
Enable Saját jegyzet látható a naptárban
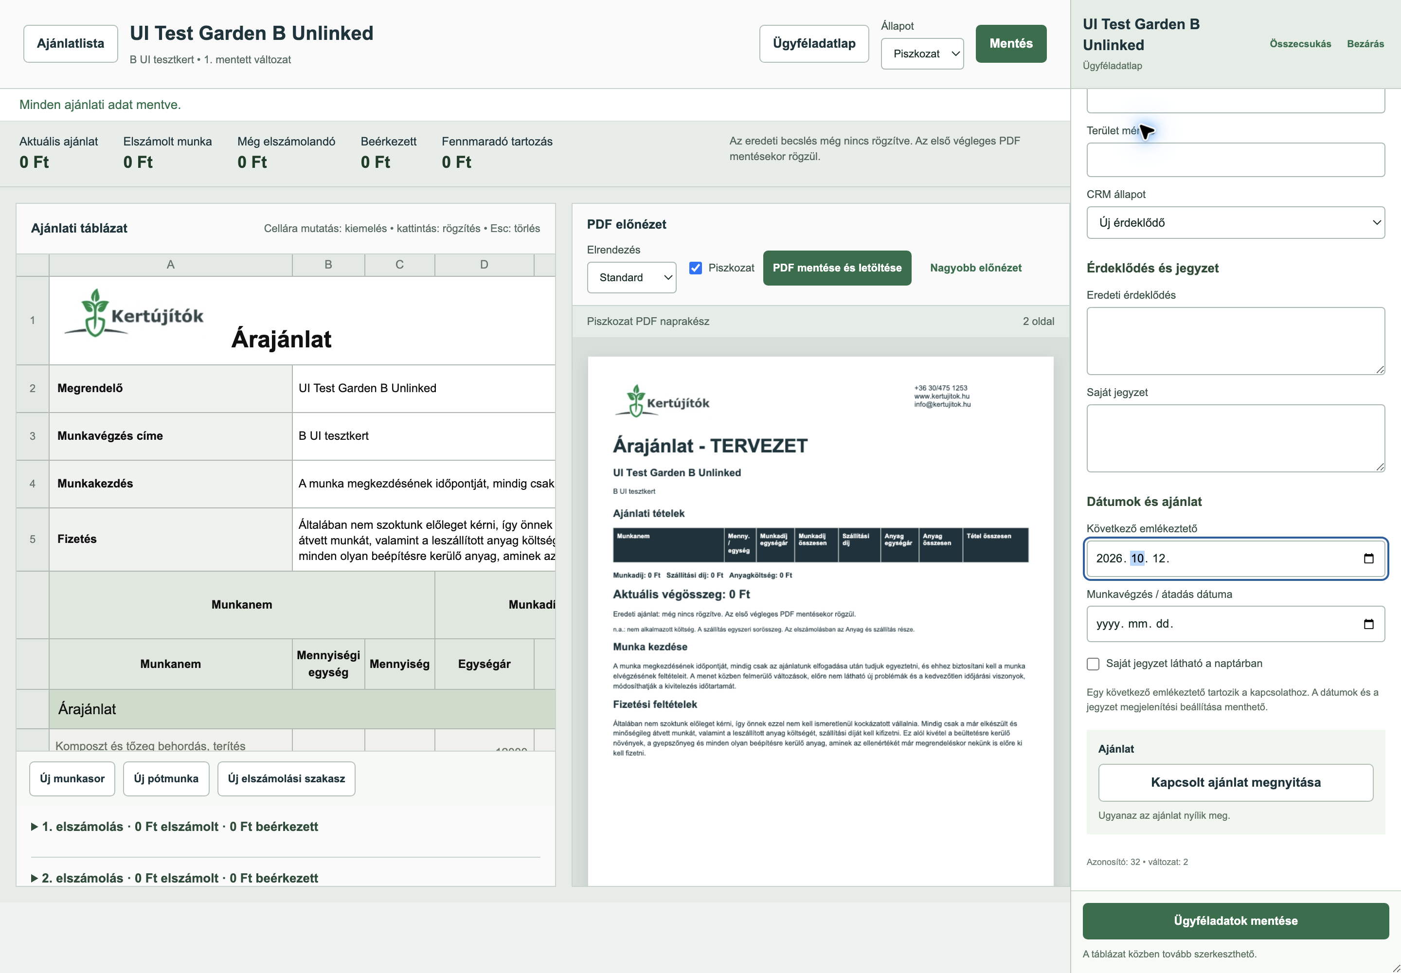[x=1093, y=664]
